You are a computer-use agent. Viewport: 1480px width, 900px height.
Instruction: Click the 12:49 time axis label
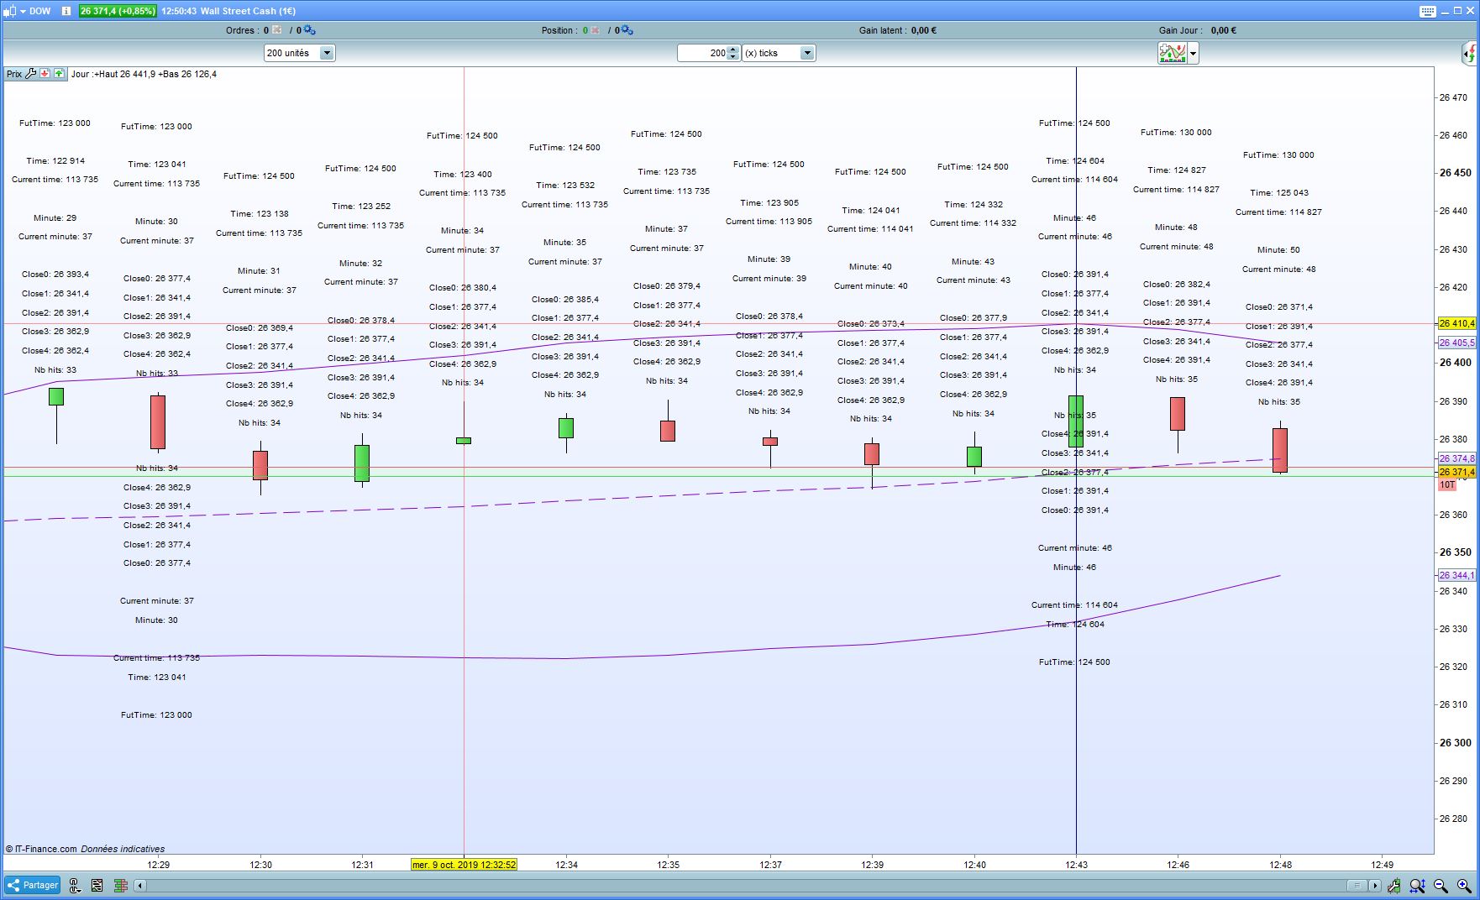pos(1382,864)
